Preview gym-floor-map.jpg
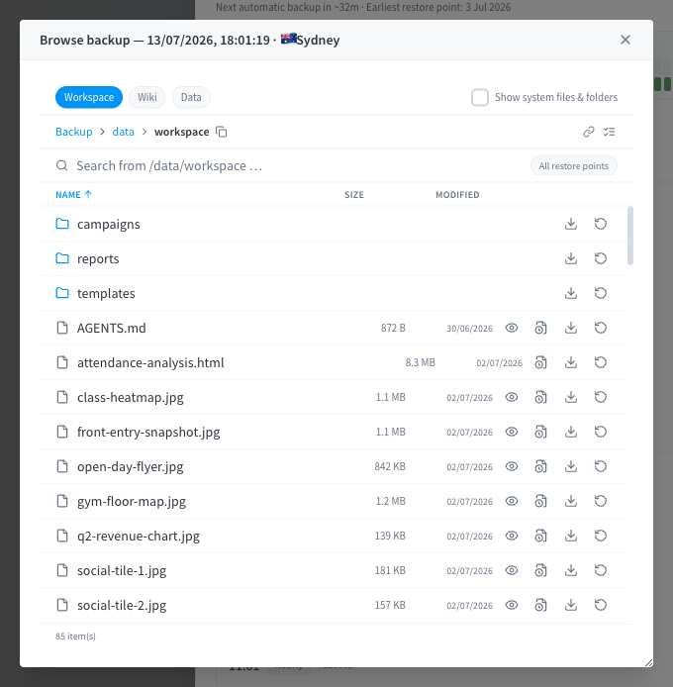Viewport: 673px width, 687px height. pyautogui.click(x=512, y=501)
